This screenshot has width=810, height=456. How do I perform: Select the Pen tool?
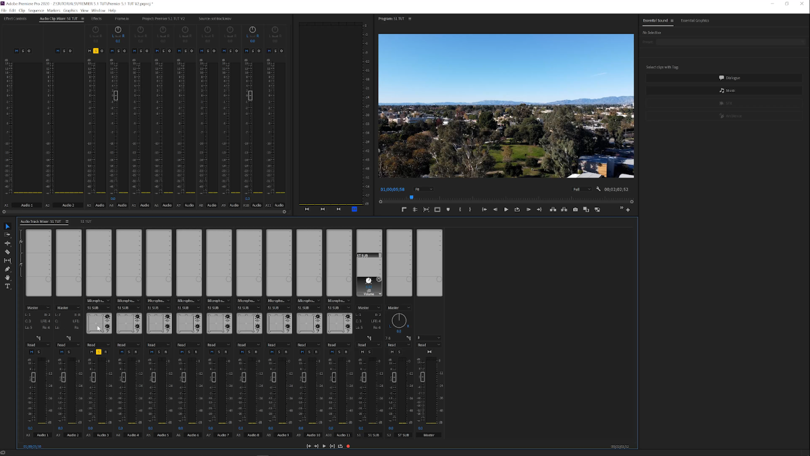[7, 270]
